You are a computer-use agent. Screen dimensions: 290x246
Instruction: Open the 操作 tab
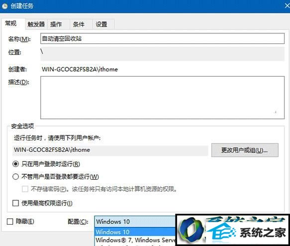point(58,24)
